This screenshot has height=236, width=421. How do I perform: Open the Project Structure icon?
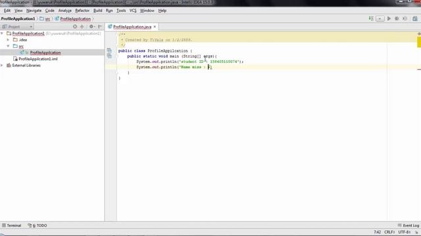415,19
